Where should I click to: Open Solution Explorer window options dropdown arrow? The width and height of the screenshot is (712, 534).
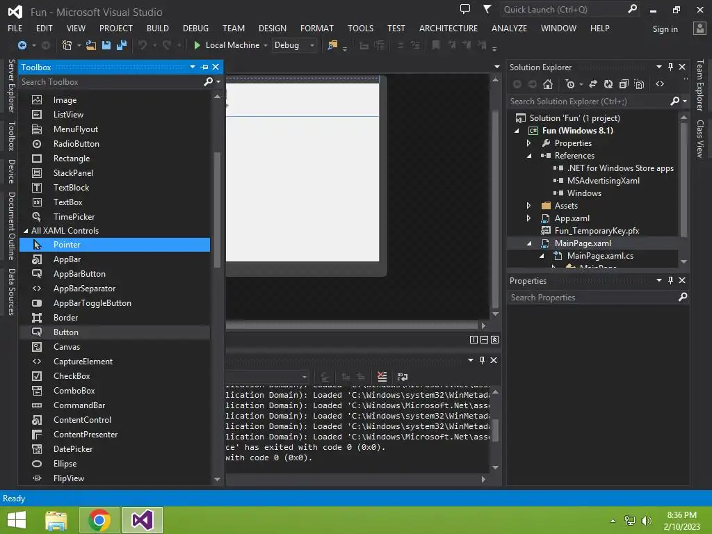[659, 67]
